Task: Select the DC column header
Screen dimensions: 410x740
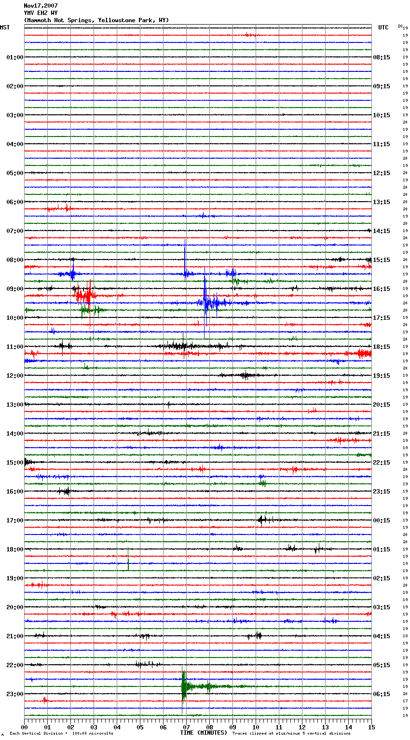Action: pos(400,26)
